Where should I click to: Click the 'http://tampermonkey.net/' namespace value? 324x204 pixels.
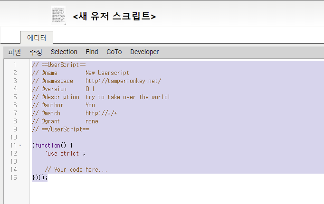[124, 81]
